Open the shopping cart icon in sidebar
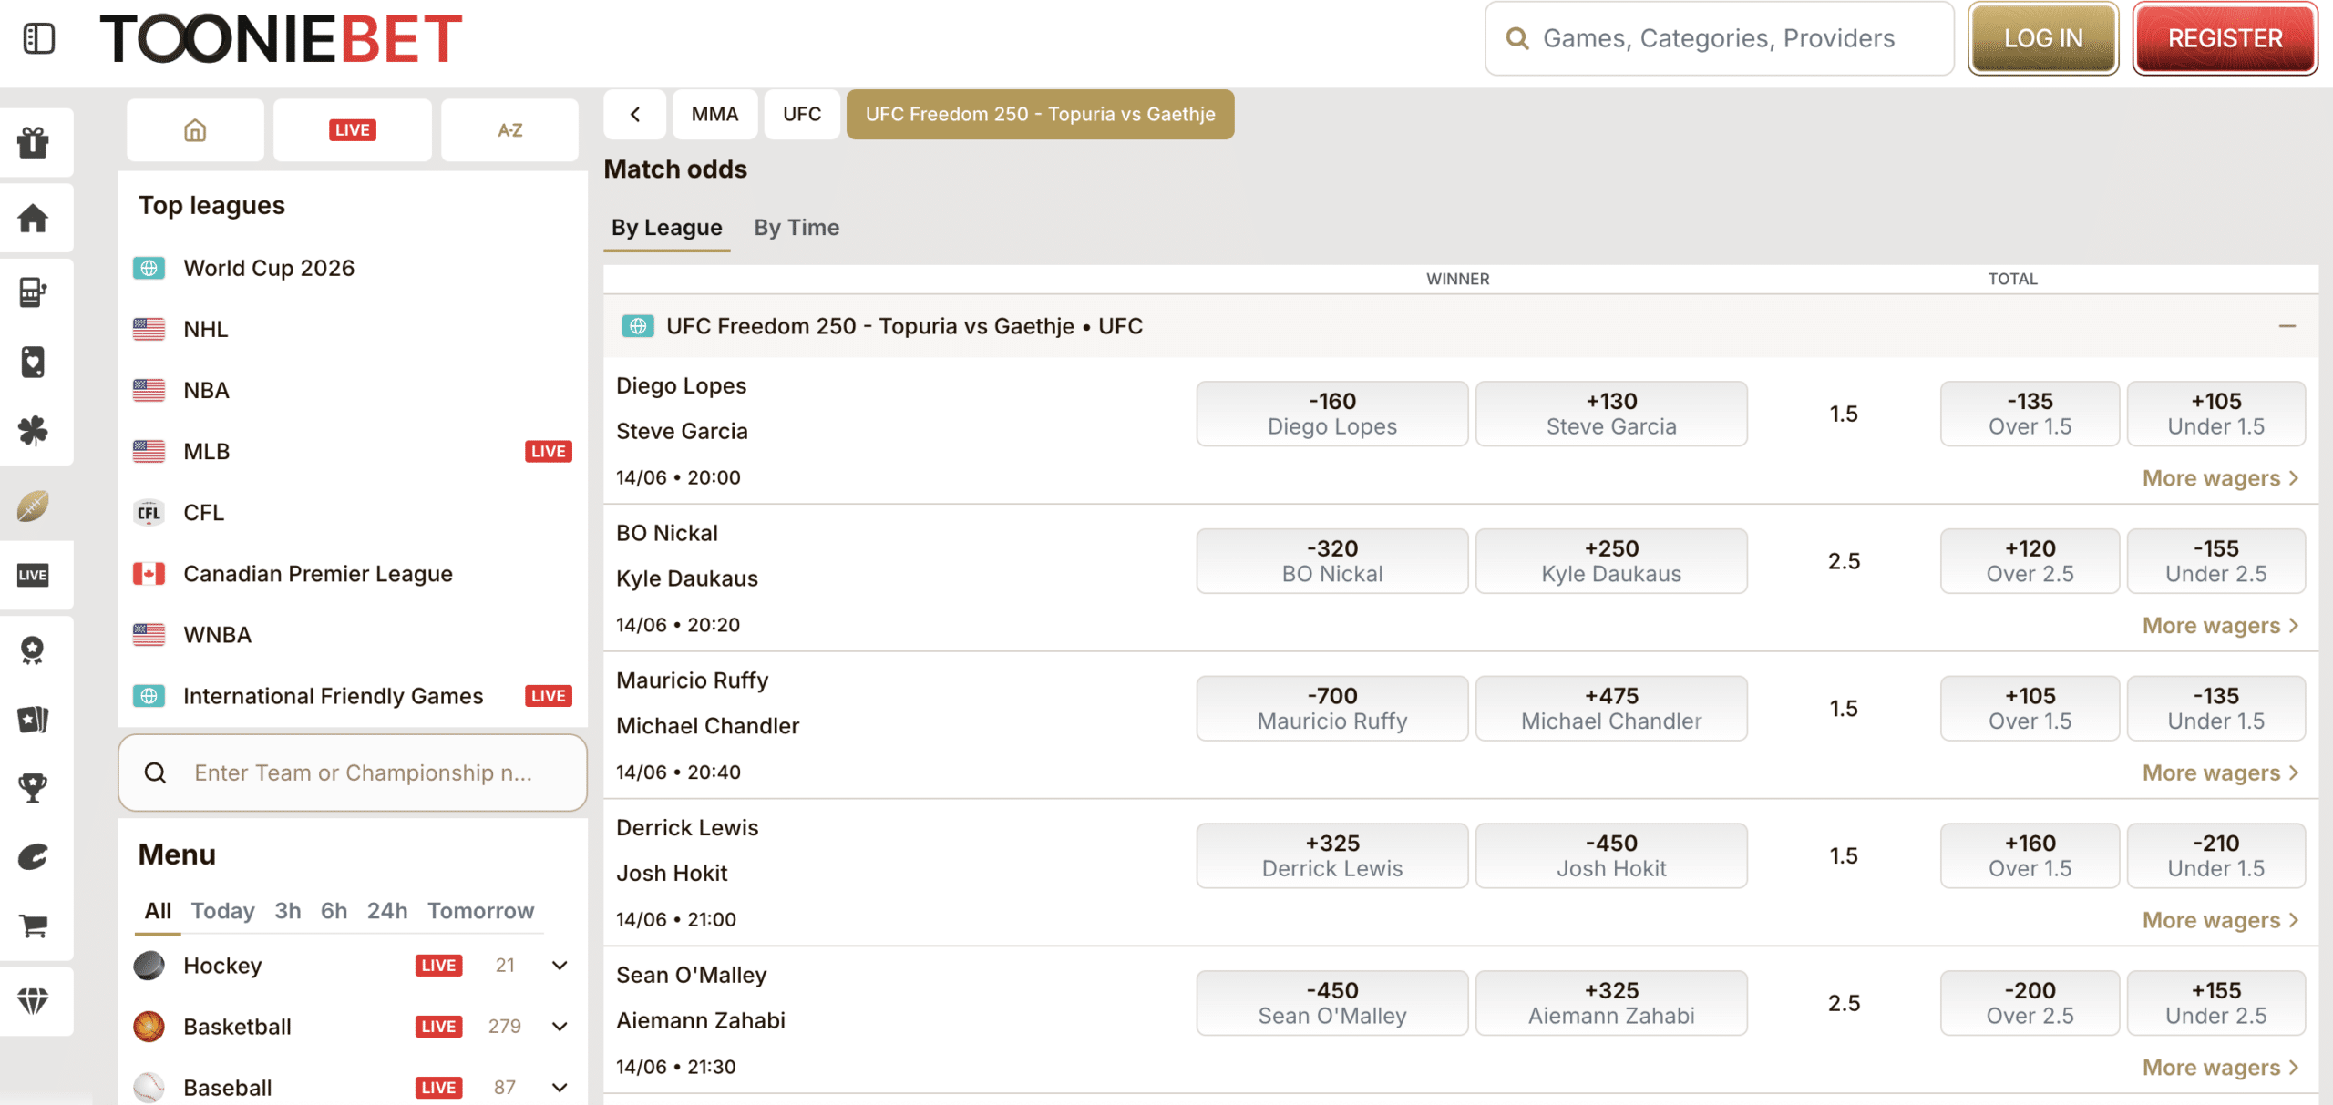2333x1105 pixels. (34, 926)
